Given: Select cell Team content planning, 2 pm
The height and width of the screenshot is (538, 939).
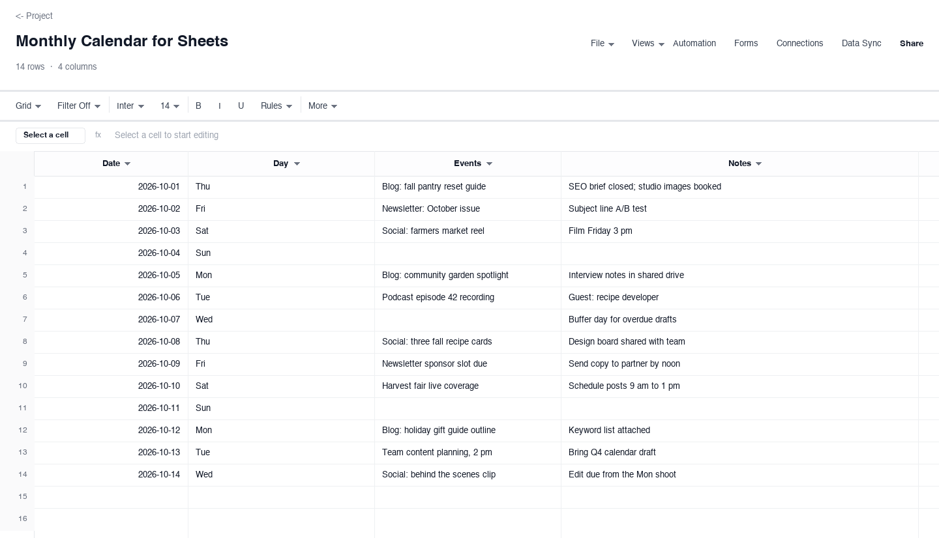Looking at the screenshot, I should [x=468, y=453].
